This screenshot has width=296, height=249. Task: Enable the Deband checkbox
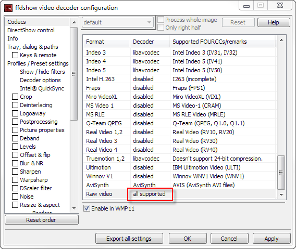[x=15, y=138]
